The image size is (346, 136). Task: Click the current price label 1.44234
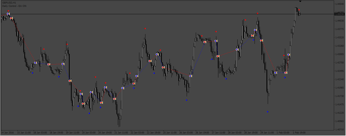coord(339,14)
